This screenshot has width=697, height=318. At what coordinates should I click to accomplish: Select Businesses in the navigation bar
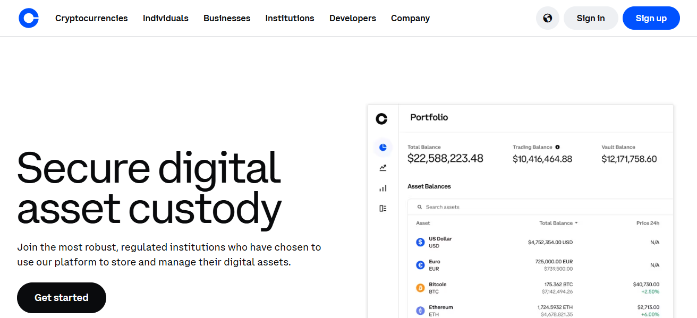(227, 18)
